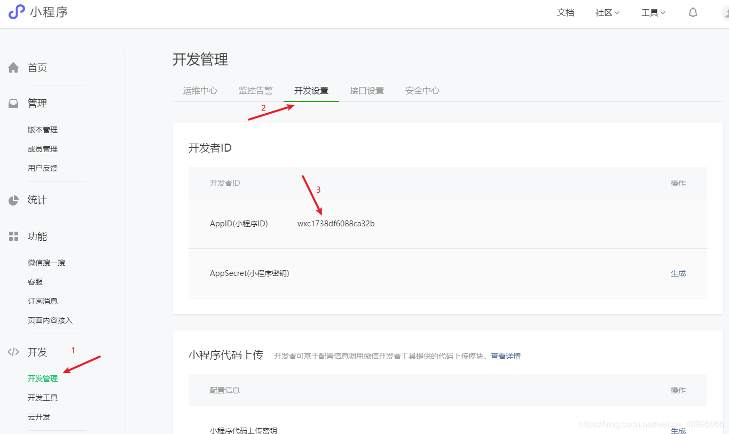Open 版本管理 in sidebar
The height and width of the screenshot is (434, 729).
click(43, 130)
